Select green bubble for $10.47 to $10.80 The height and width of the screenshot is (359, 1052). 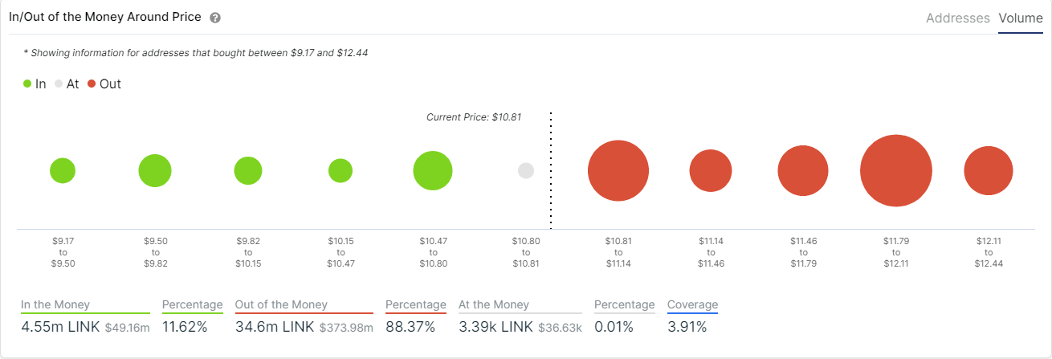[433, 171]
